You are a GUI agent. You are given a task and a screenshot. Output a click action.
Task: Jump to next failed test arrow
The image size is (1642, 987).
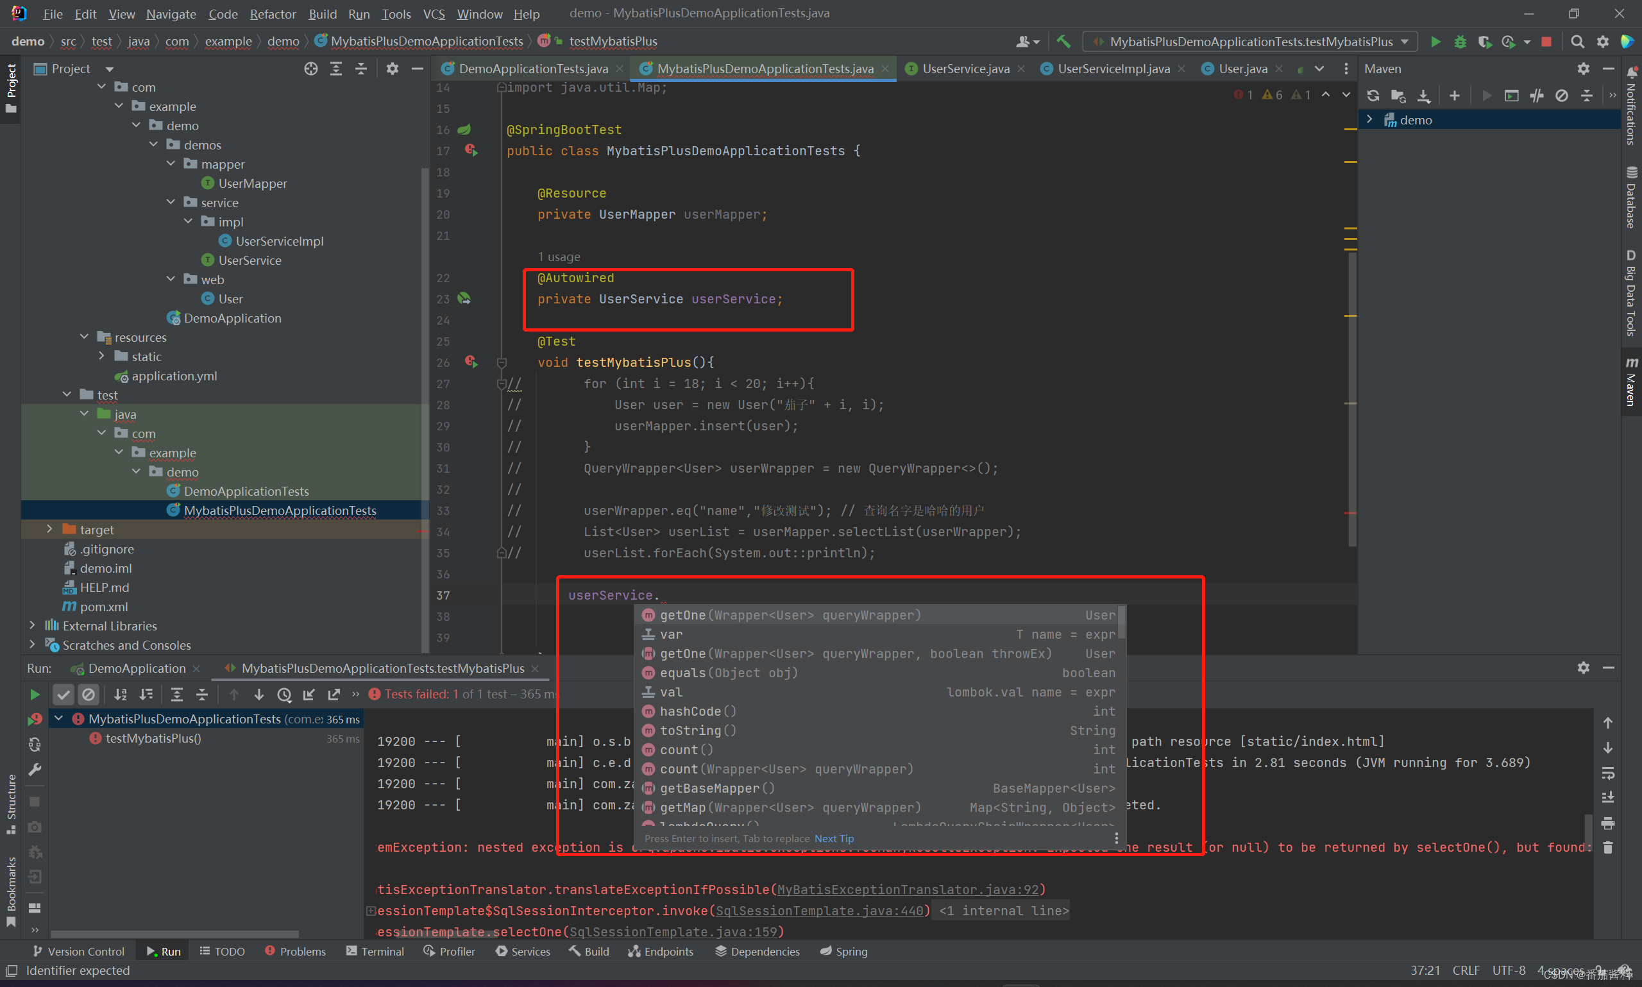(x=258, y=695)
